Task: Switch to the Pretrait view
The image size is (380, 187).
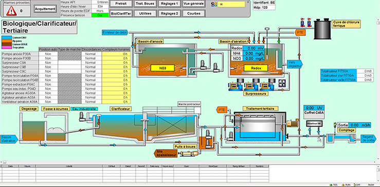Action: [121, 4]
